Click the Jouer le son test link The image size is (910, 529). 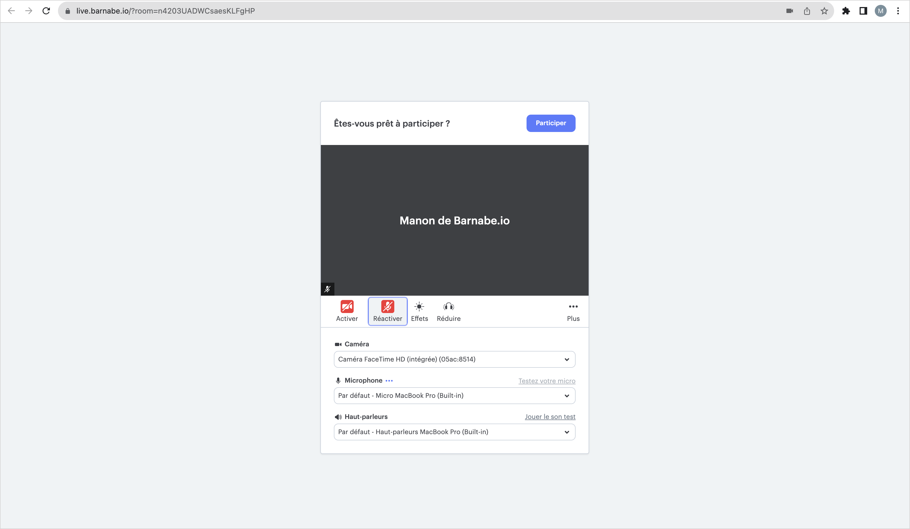550,417
